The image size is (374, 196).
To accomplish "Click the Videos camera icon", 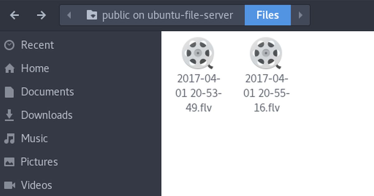I will (x=10, y=185).
